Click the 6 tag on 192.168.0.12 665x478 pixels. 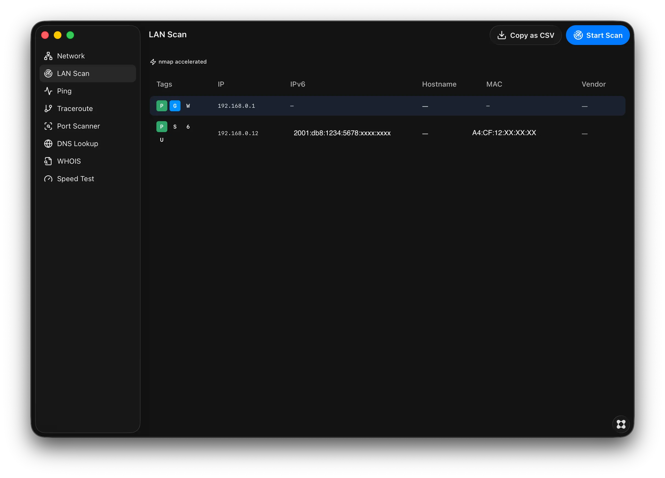[188, 127]
